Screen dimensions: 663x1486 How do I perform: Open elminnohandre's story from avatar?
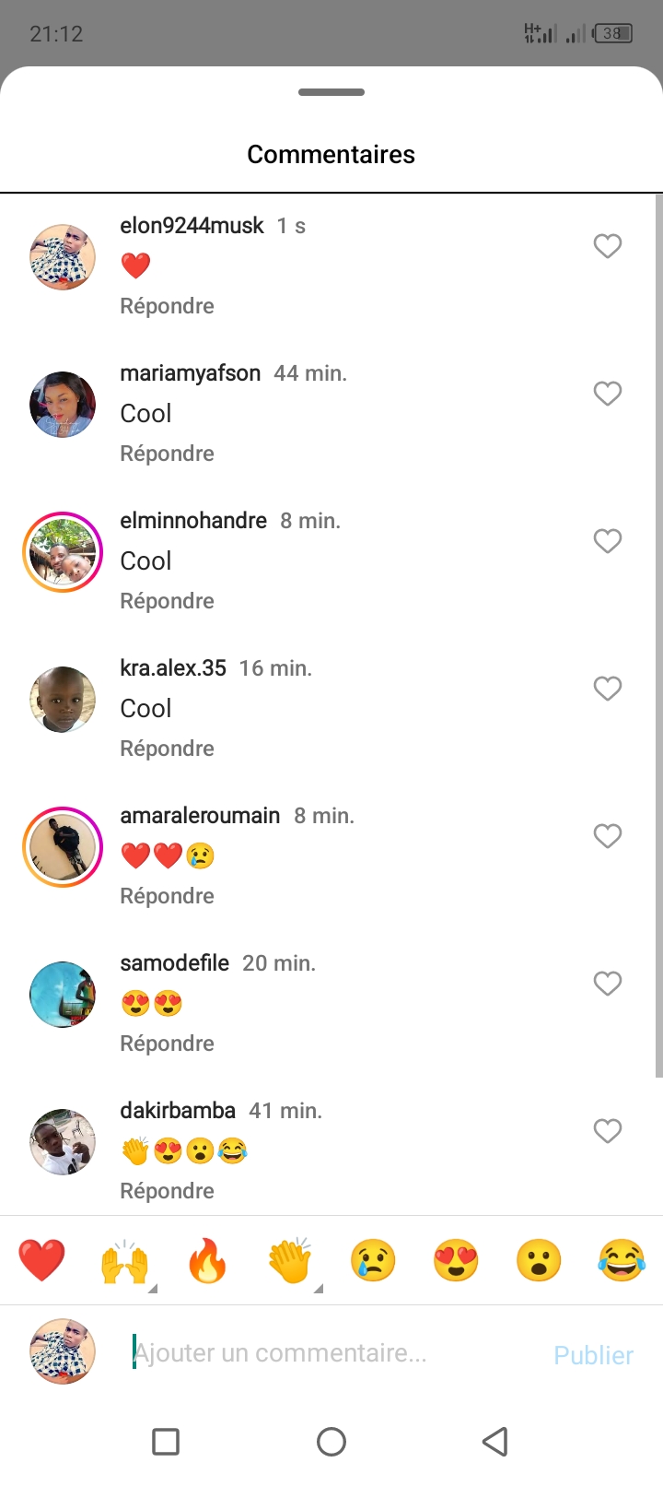coord(63,552)
